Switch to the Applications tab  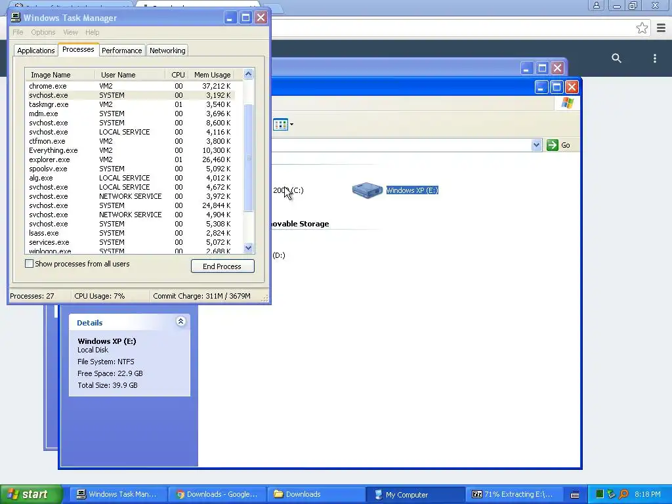36,51
